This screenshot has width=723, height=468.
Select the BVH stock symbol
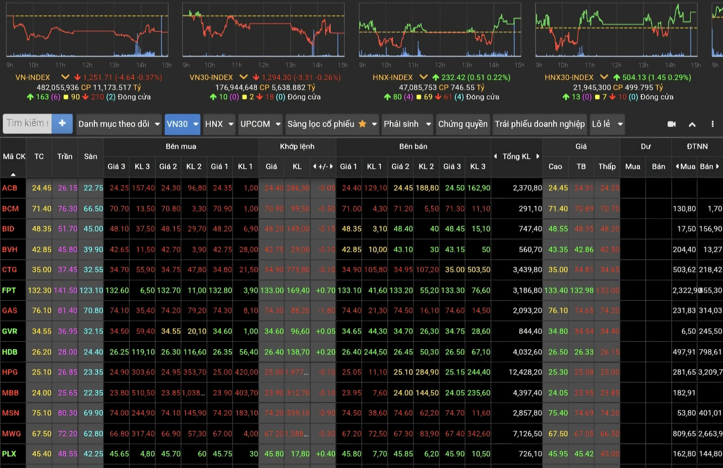click(10, 249)
